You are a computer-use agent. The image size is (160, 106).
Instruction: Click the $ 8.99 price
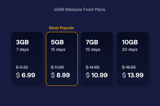(x=61, y=75)
